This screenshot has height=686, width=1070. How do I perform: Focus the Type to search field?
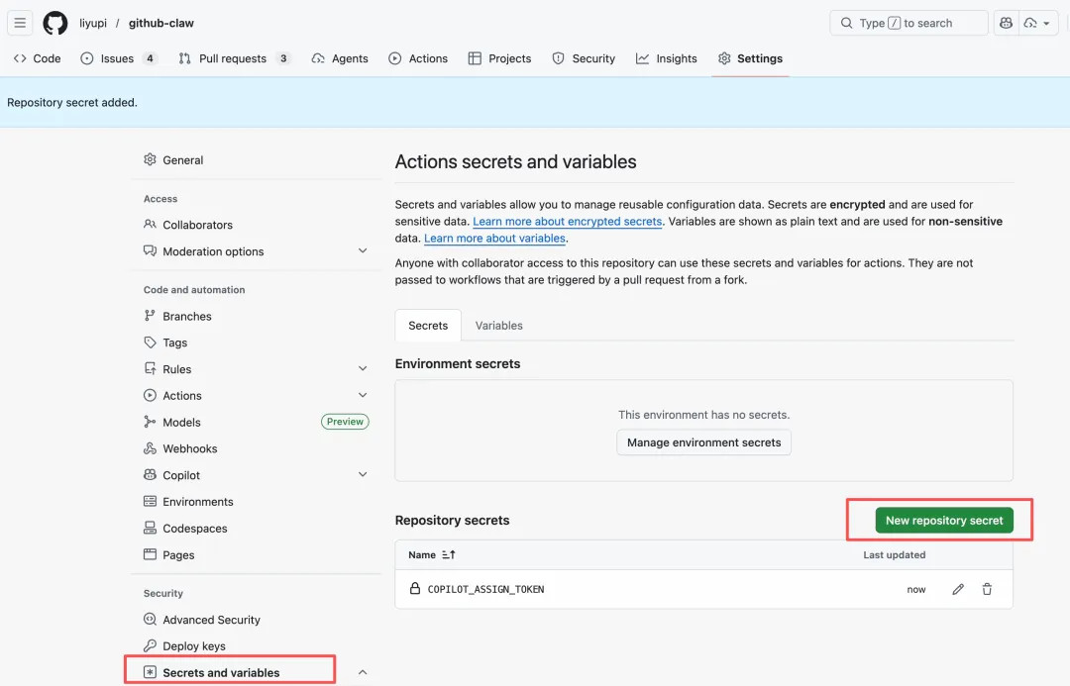[x=909, y=23]
